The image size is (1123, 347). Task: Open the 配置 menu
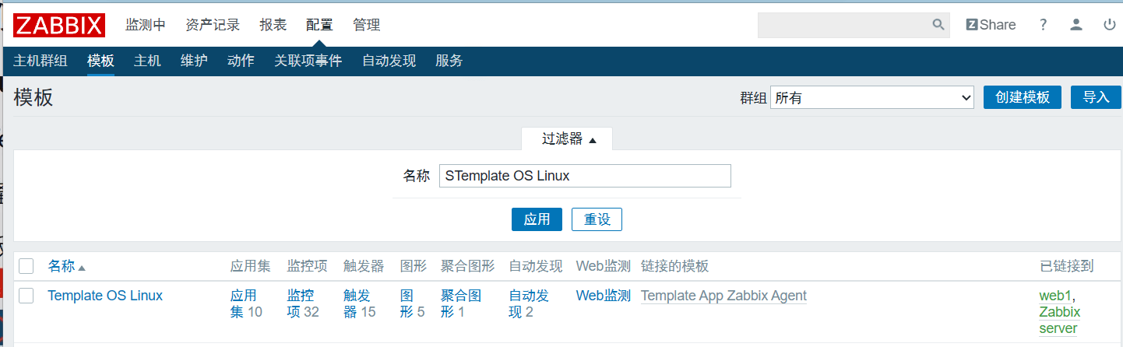pos(319,25)
